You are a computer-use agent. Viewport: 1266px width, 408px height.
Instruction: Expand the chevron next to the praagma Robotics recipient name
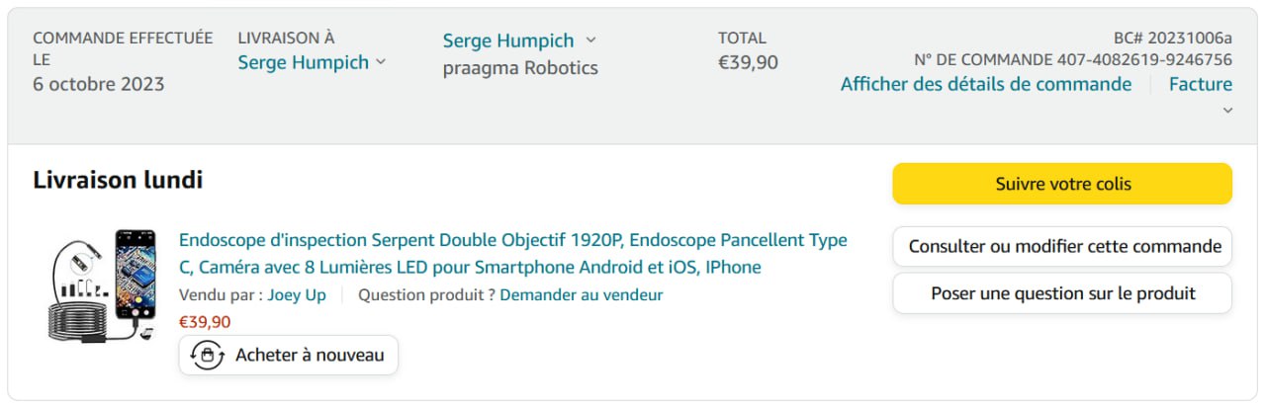(591, 41)
